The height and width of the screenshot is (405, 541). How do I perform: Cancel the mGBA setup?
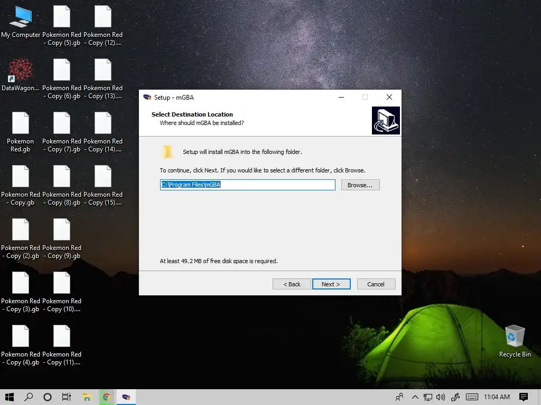pyautogui.click(x=376, y=284)
